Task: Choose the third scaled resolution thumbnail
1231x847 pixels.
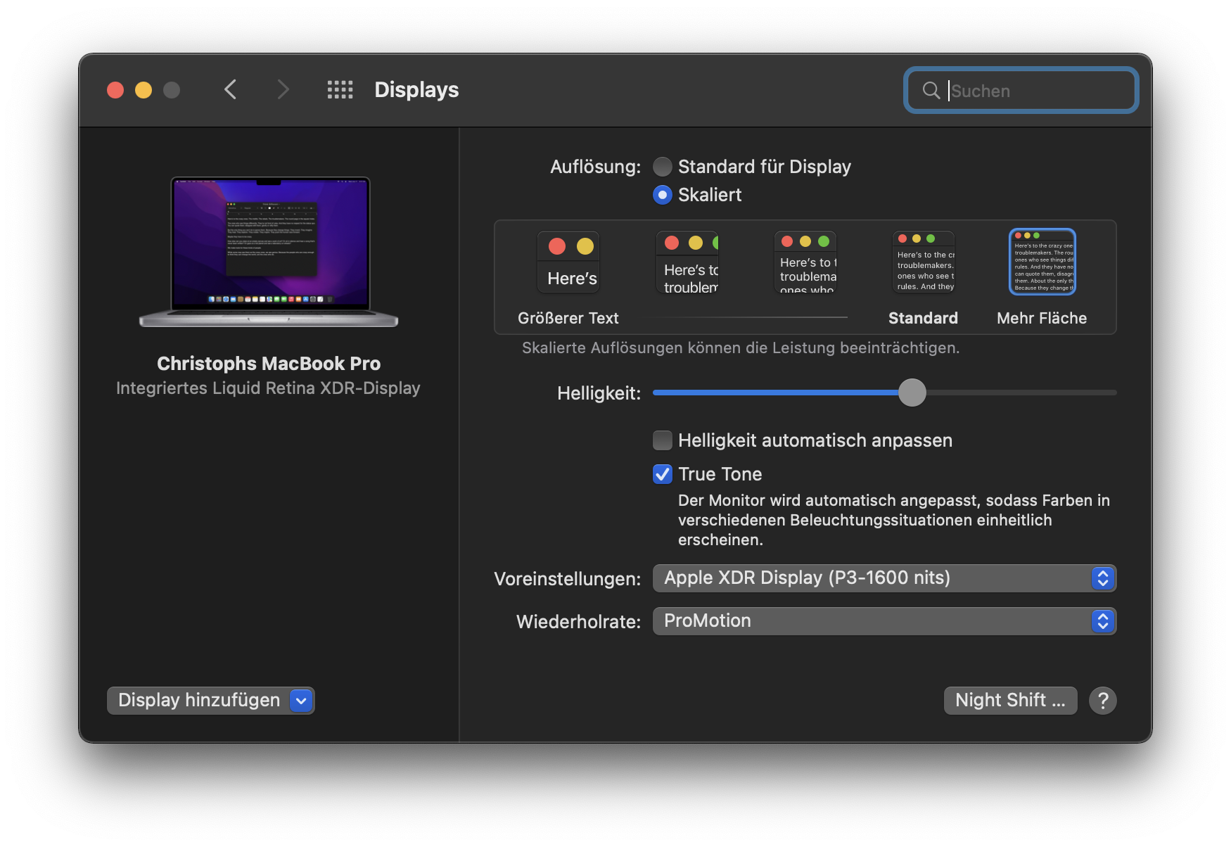Action: [805, 262]
